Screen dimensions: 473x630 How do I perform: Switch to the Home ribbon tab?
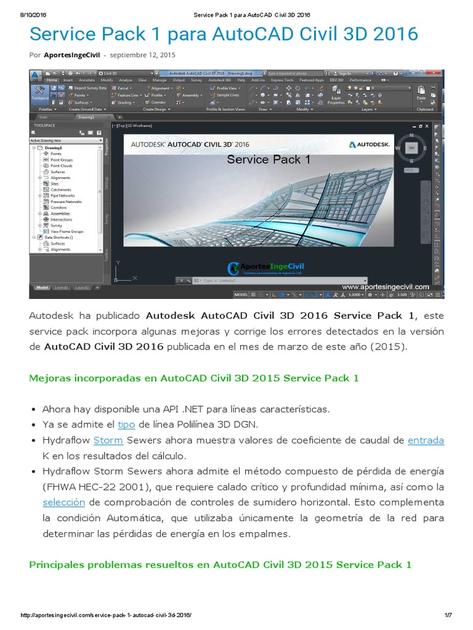point(52,80)
